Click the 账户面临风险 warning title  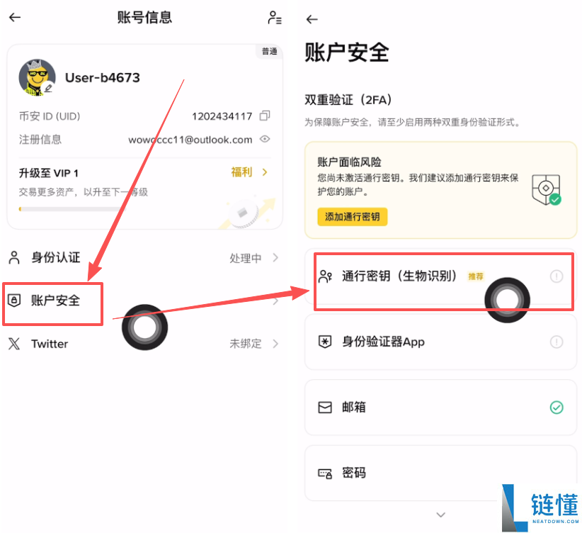click(349, 162)
